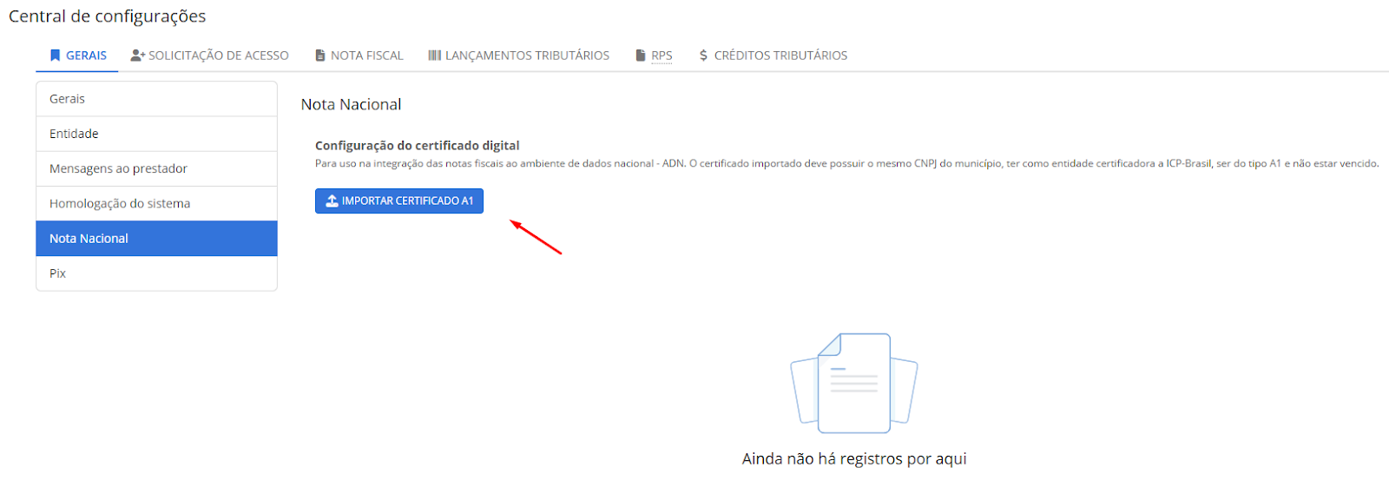The height and width of the screenshot is (500, 1389).
Task: Click the upload icon on Importar Certificado button
Action: point(332,201)
